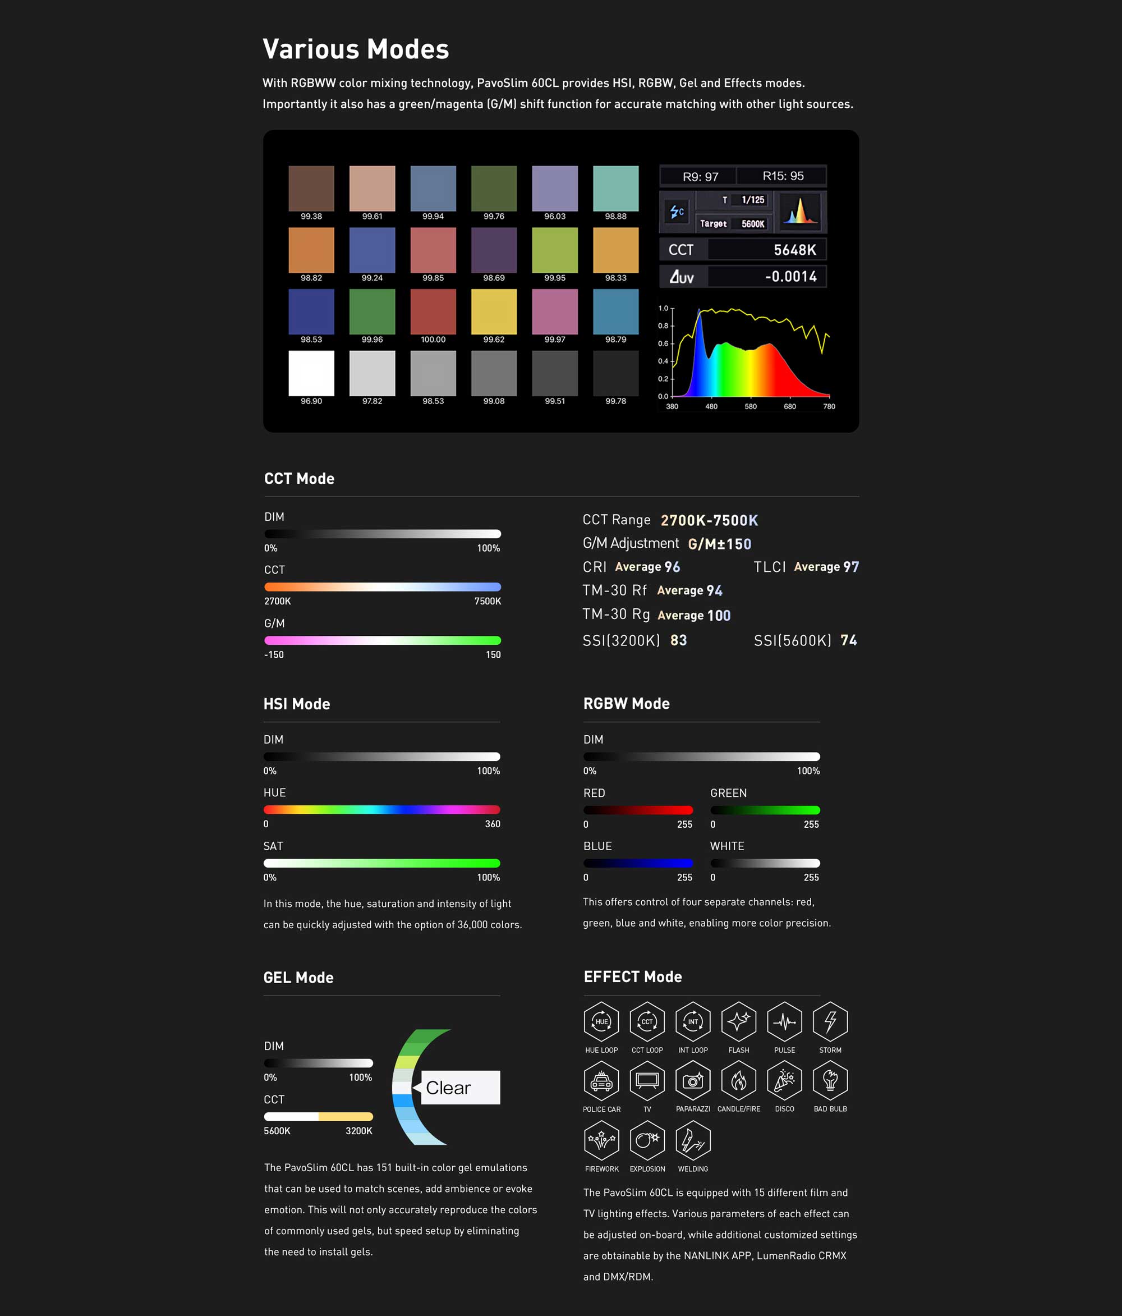
Task: Click the BLUE channel slider
Action: (638, 863)
